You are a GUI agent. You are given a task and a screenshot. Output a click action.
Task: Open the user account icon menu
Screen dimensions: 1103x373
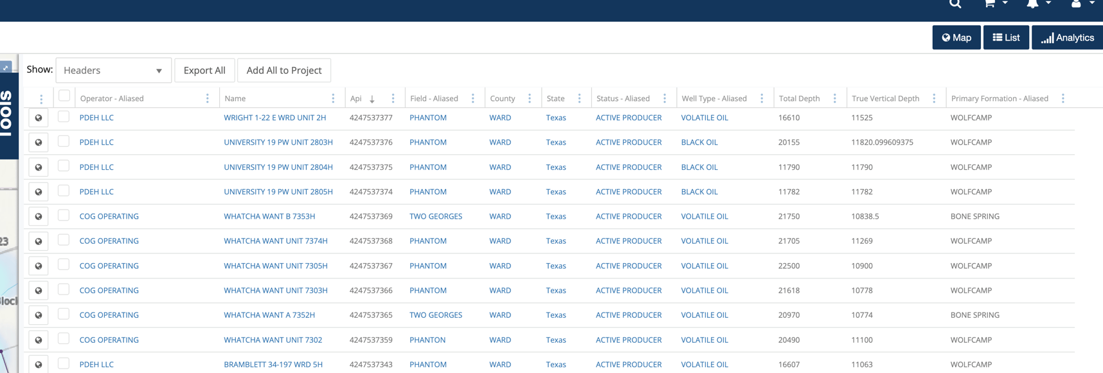coord(1081,4)
